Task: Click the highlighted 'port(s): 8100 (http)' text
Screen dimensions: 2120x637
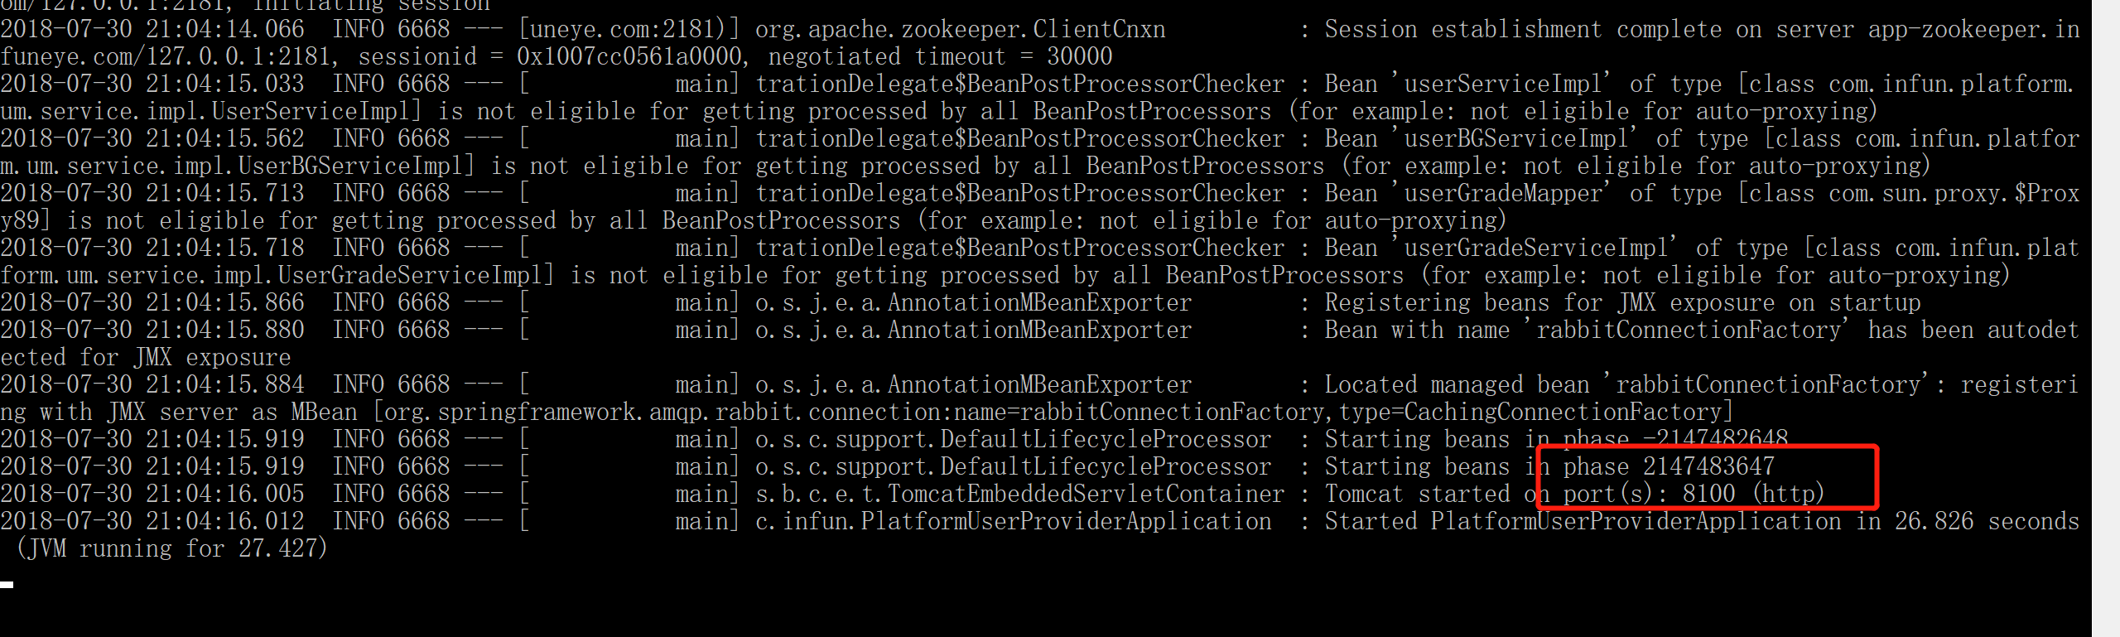Action: tap(1694, 495)
